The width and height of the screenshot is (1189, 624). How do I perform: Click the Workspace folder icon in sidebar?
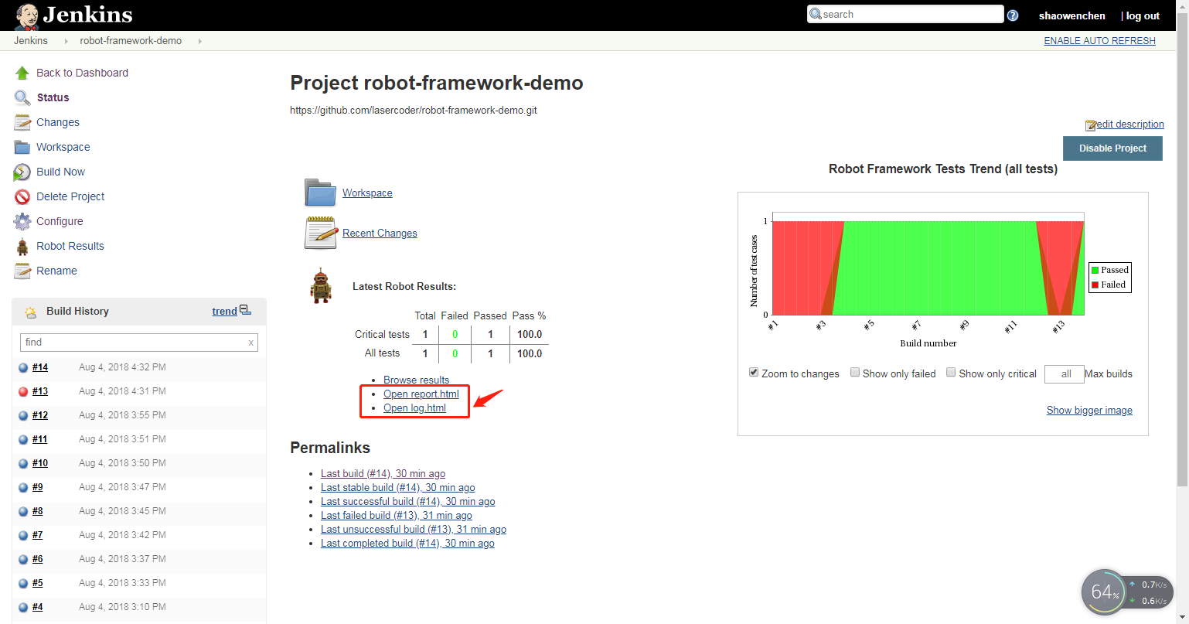pyautogui.click(x=22, y=147)
